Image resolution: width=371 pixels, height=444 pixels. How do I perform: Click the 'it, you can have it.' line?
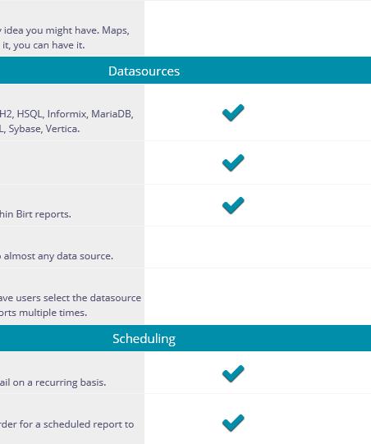pos(44,45)
